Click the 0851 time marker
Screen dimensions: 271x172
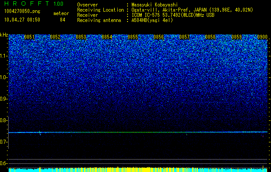pos(29,37)
